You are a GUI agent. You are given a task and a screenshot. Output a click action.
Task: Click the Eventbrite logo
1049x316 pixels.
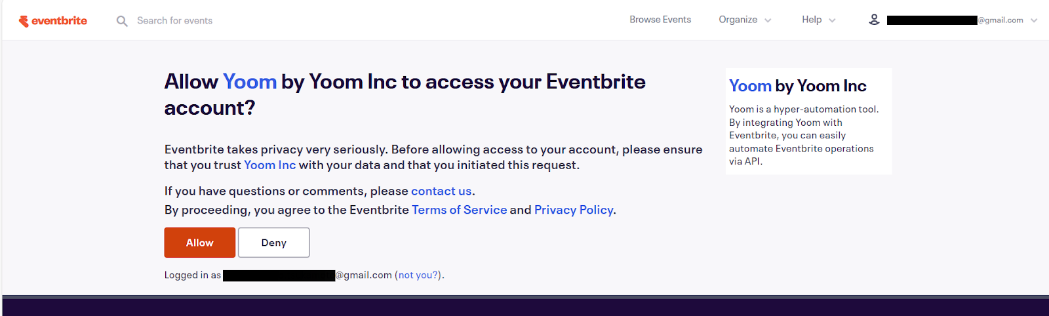click(53, 21)
